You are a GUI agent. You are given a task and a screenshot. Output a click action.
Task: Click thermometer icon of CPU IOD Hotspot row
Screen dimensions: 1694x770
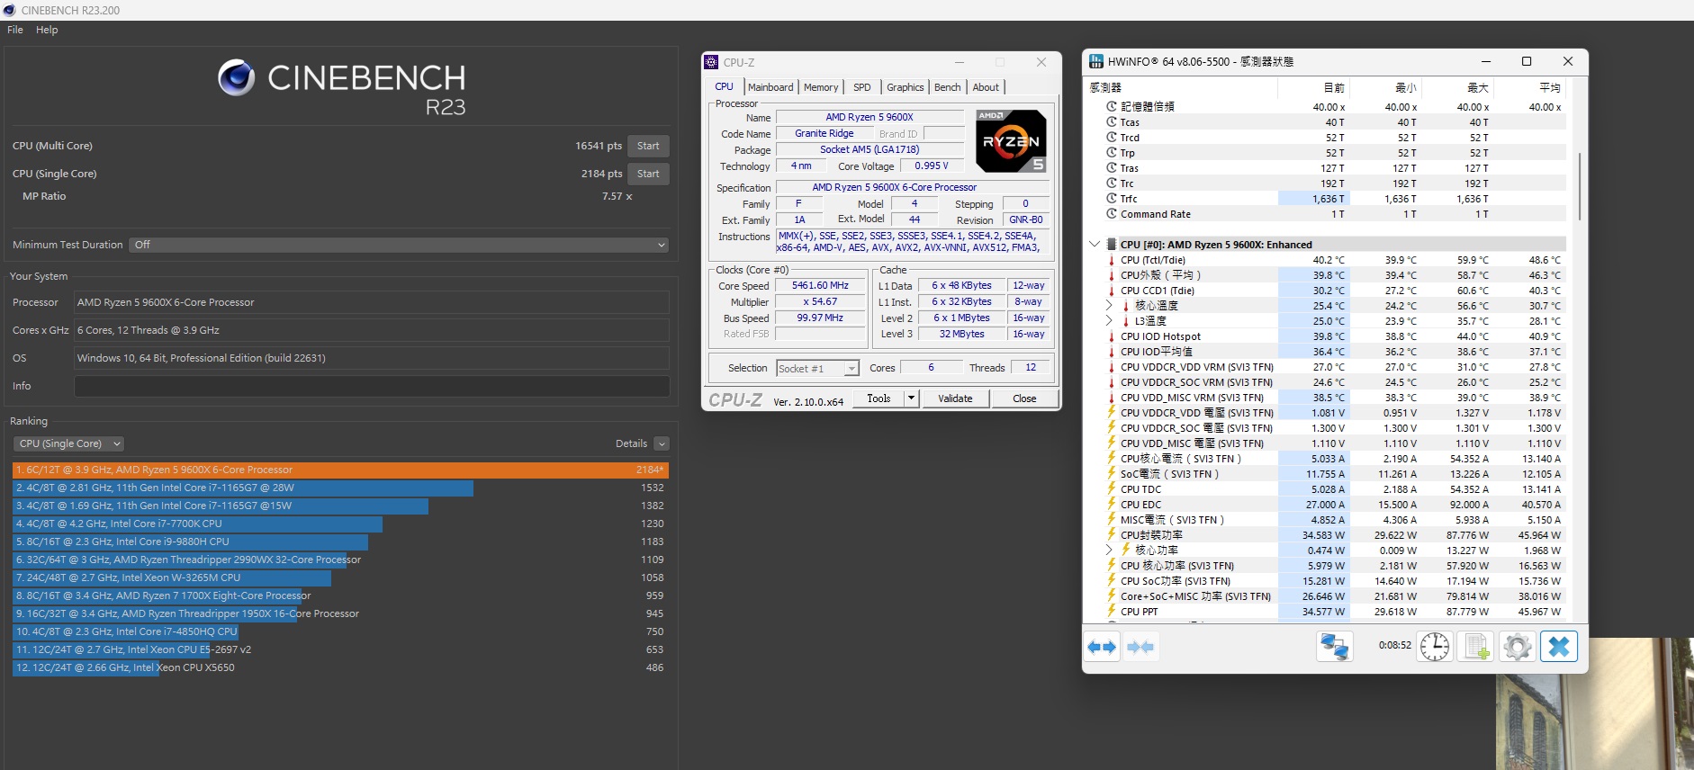1111,336
